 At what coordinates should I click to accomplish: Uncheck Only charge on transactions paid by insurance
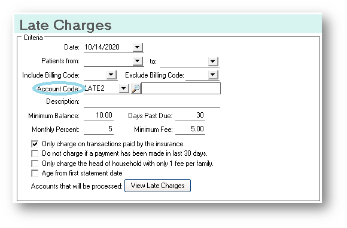click(35, 144)
